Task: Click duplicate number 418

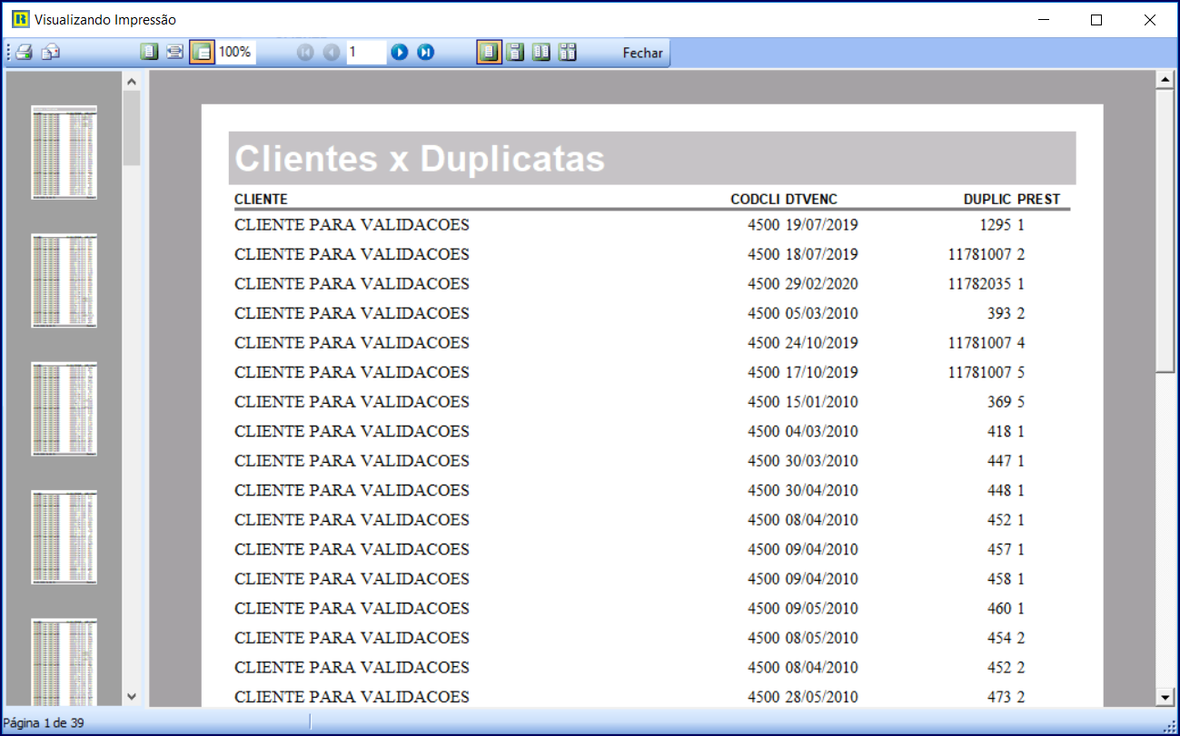Action: click(x=999, y=431)
